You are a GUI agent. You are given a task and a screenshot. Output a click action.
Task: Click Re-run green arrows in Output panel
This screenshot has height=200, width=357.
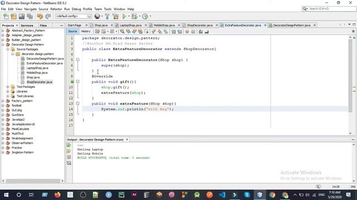(x=69, y=145)
